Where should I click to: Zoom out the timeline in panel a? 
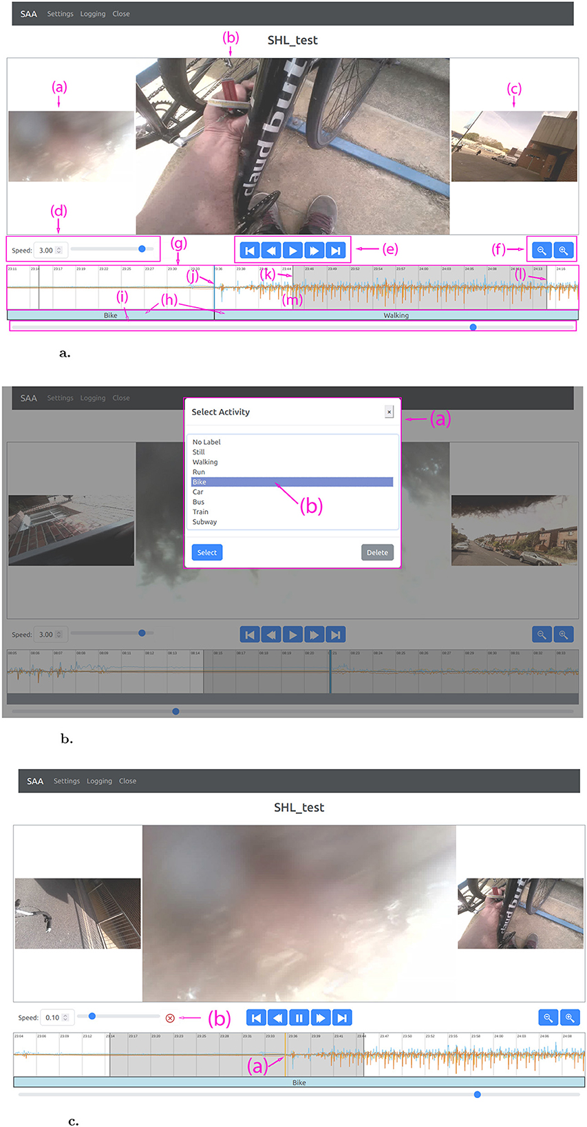click(x=542, y=251)
